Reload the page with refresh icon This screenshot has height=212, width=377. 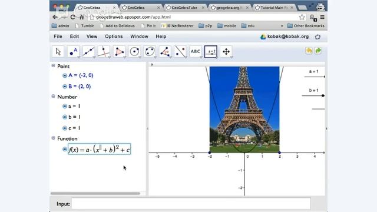pyautogui.click(x=72, y=17)
